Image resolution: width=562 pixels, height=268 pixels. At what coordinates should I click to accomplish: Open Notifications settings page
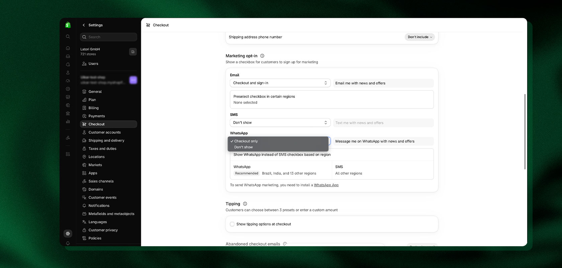coord(108,206)
